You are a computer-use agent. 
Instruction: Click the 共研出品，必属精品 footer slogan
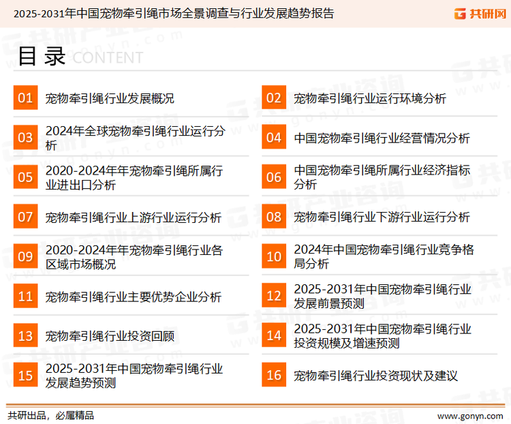(51, 416)
